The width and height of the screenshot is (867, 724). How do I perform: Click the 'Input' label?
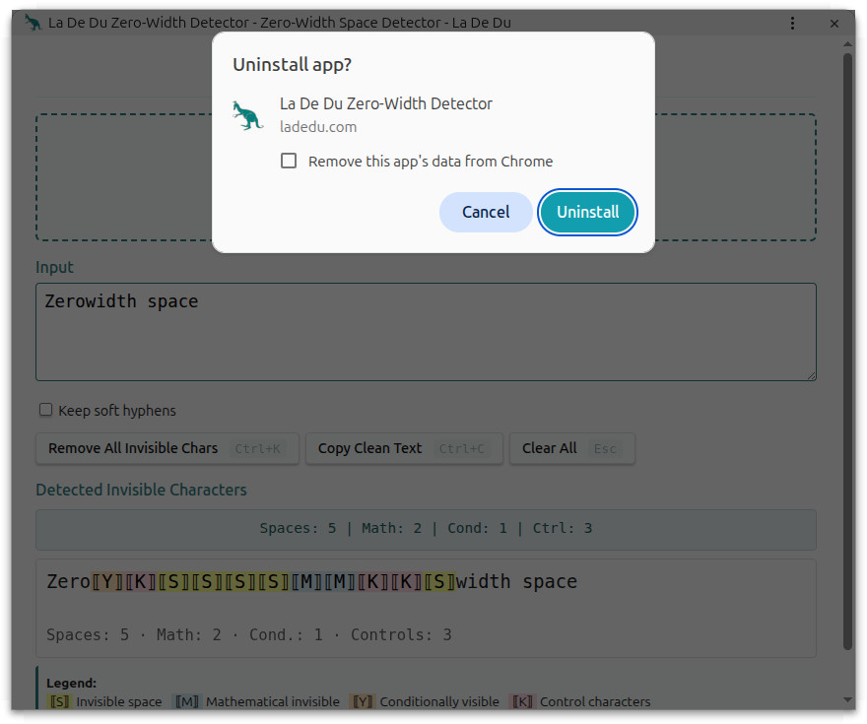(54, 268)
